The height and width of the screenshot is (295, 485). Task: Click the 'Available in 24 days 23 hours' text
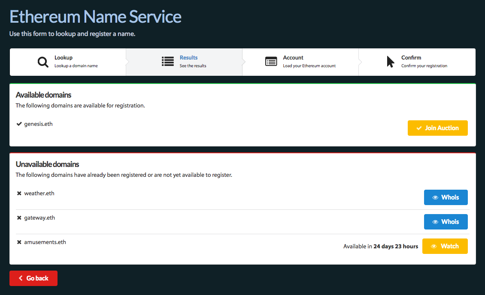381,247
